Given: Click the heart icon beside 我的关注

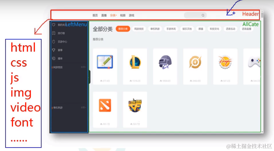Looking at the screenshot, I should [x=54, y=25].
